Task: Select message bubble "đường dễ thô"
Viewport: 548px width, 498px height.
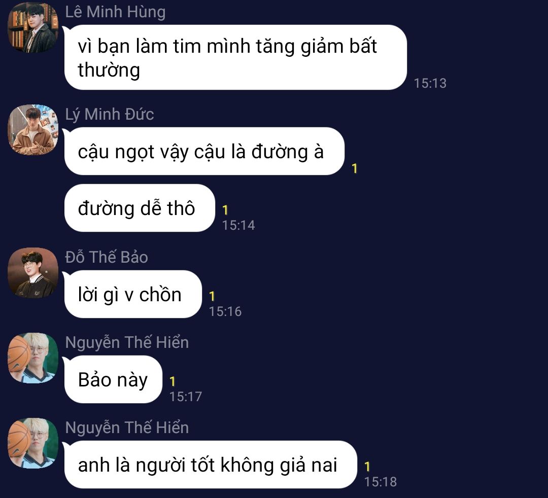Action: (139, 208)
